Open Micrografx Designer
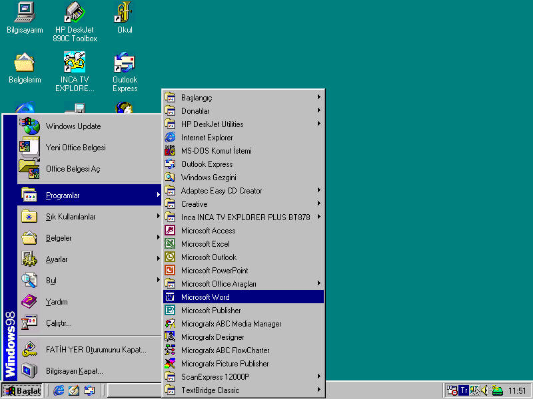This screenshot has width=533, height=399. click(243, 337)
